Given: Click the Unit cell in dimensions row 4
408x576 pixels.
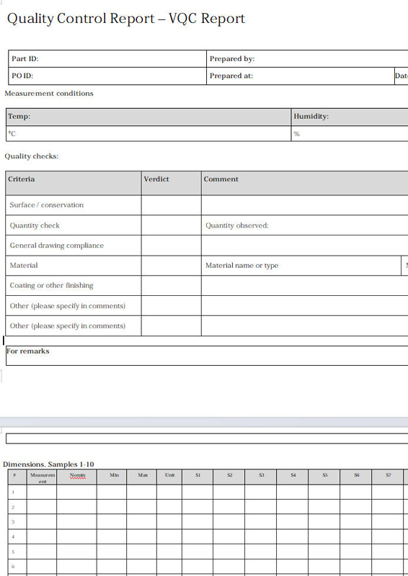Looking at the screenshot, I should tap(169, 536).
